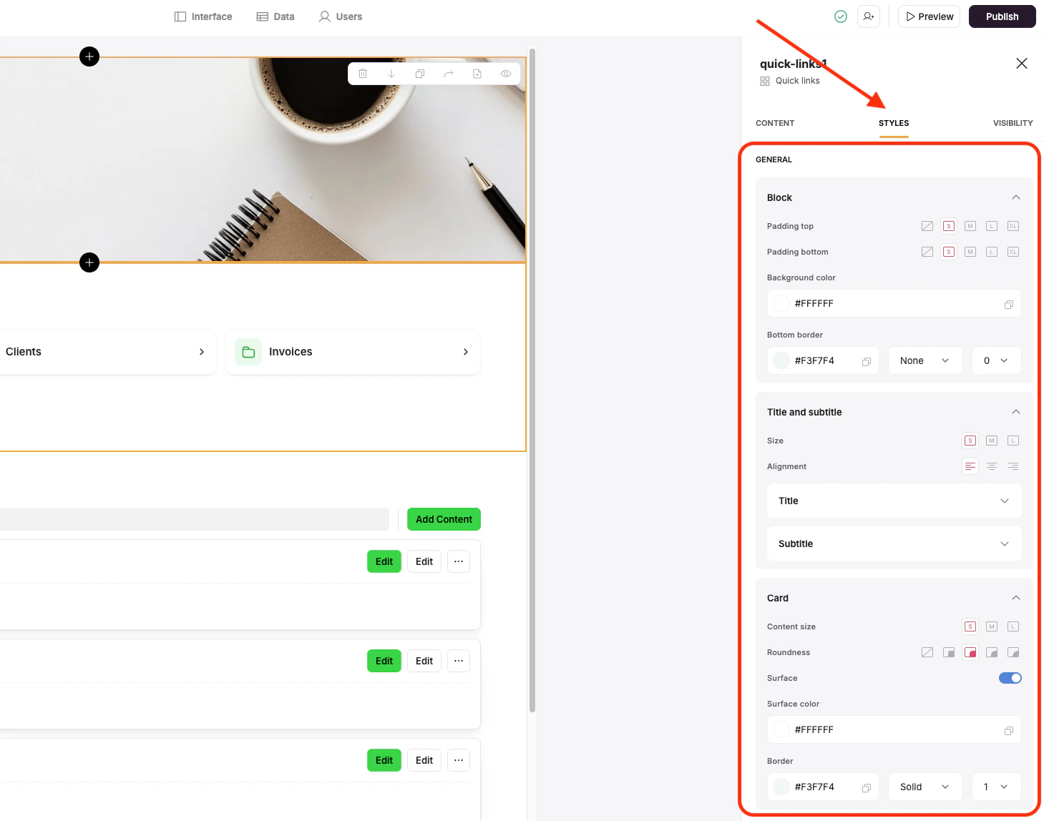The image size is (1044, 821).
Task: Set Padding bottom to none
Action: [927, 252]
